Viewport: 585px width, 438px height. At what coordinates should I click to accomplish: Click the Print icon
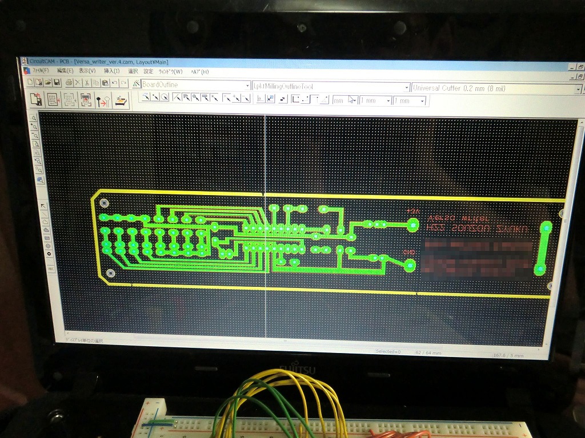(x=69, y=83)
